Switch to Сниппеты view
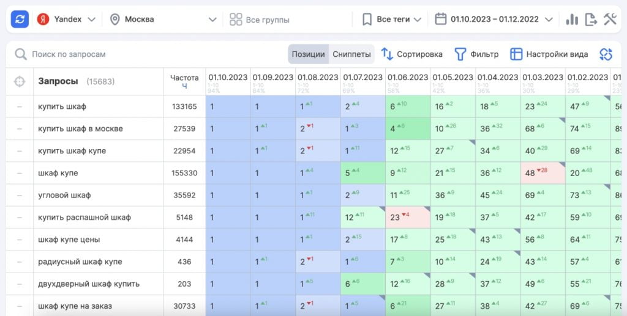627x316 pixels. pyautogui.click(x=351, y=54)
